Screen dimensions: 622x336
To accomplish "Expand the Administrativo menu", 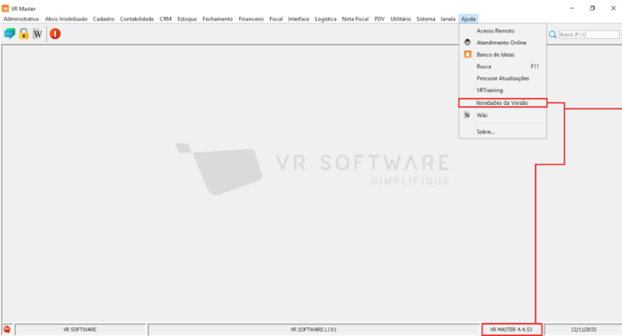I will coord(21,19).
